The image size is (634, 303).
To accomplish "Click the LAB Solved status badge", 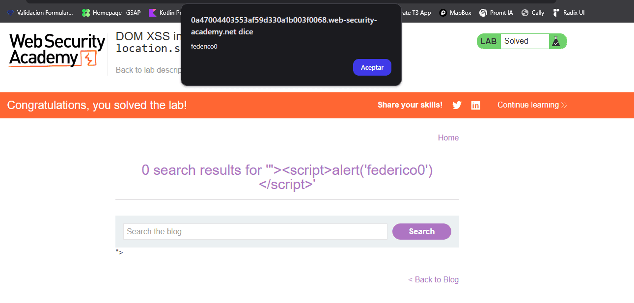I will pos(522,41).
